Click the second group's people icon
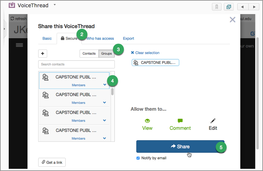Viewport: 263px width, 171px height. pyautogui.click(x=45, y=95)
